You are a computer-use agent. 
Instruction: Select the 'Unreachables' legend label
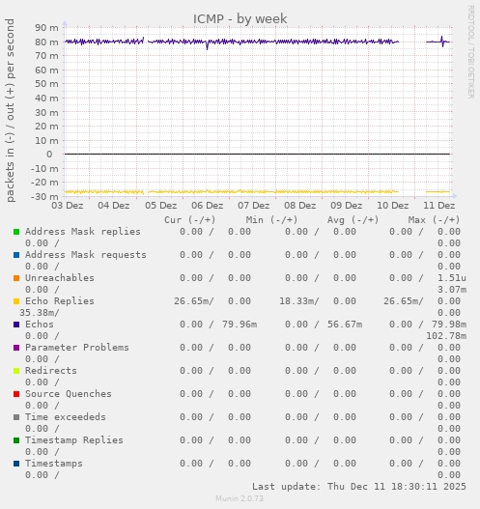pyautogui.click(x=60, y=278)
